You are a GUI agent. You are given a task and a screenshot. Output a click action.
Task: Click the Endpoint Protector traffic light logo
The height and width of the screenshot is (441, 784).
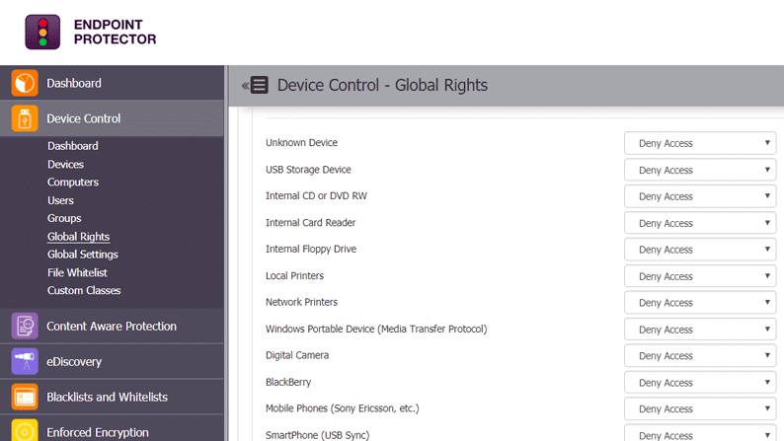(42, 32)
